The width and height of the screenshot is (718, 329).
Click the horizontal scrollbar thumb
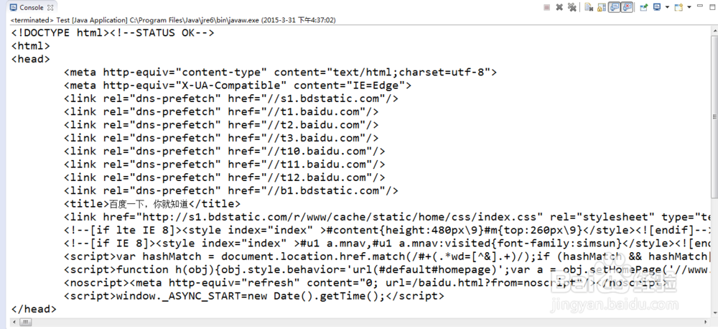coord(26,323)
